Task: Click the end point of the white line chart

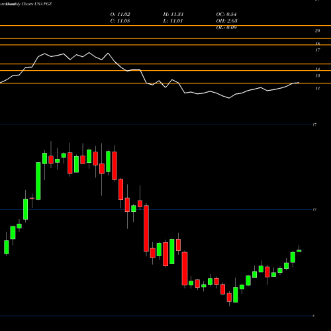Action: [299, 83]
